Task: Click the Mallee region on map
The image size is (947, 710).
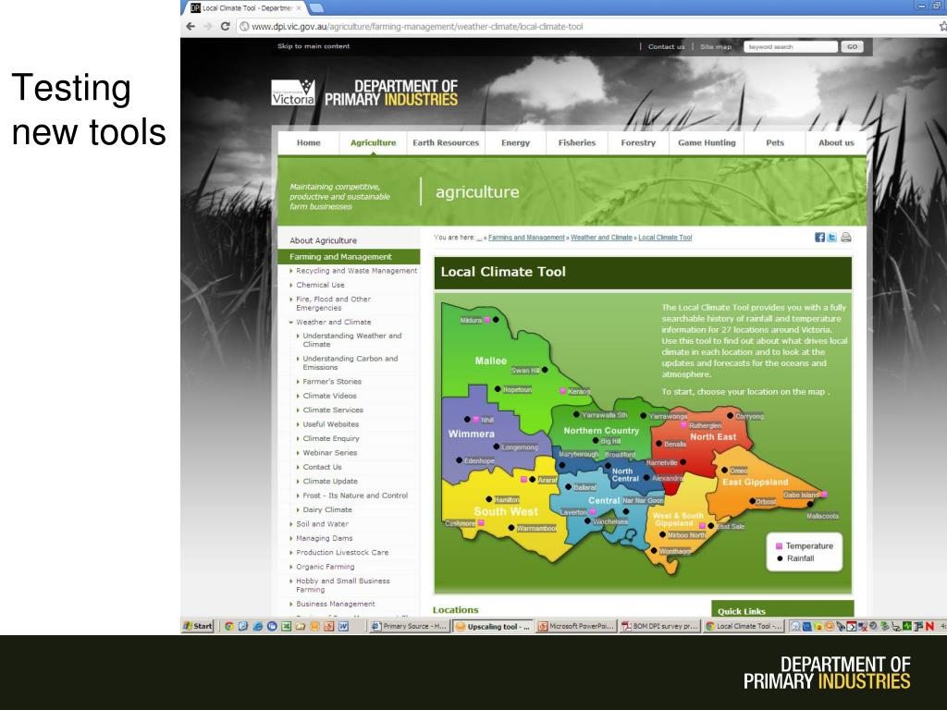Action: coord(490,361)
